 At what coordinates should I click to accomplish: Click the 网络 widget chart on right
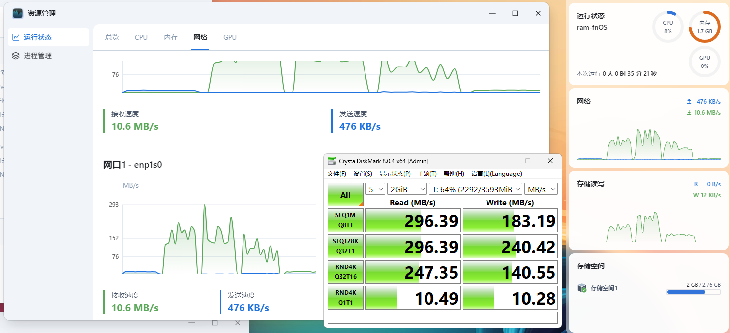tap(648, 144)
